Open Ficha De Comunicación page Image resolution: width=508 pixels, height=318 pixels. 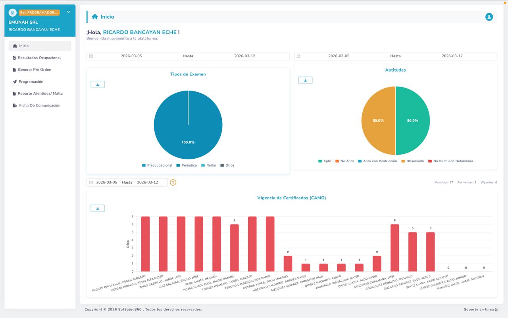coord(40,105)
